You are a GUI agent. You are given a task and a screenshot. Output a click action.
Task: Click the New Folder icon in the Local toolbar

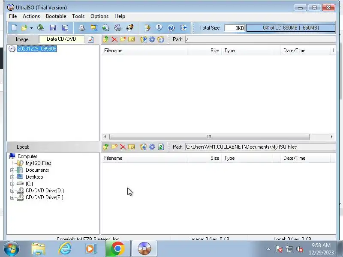(x=114, y=146)
